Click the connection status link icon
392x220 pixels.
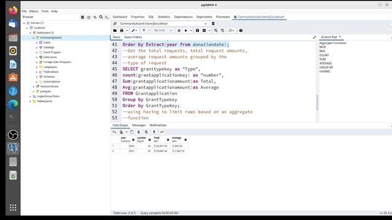pyautogui.click(x=115, y=23)
